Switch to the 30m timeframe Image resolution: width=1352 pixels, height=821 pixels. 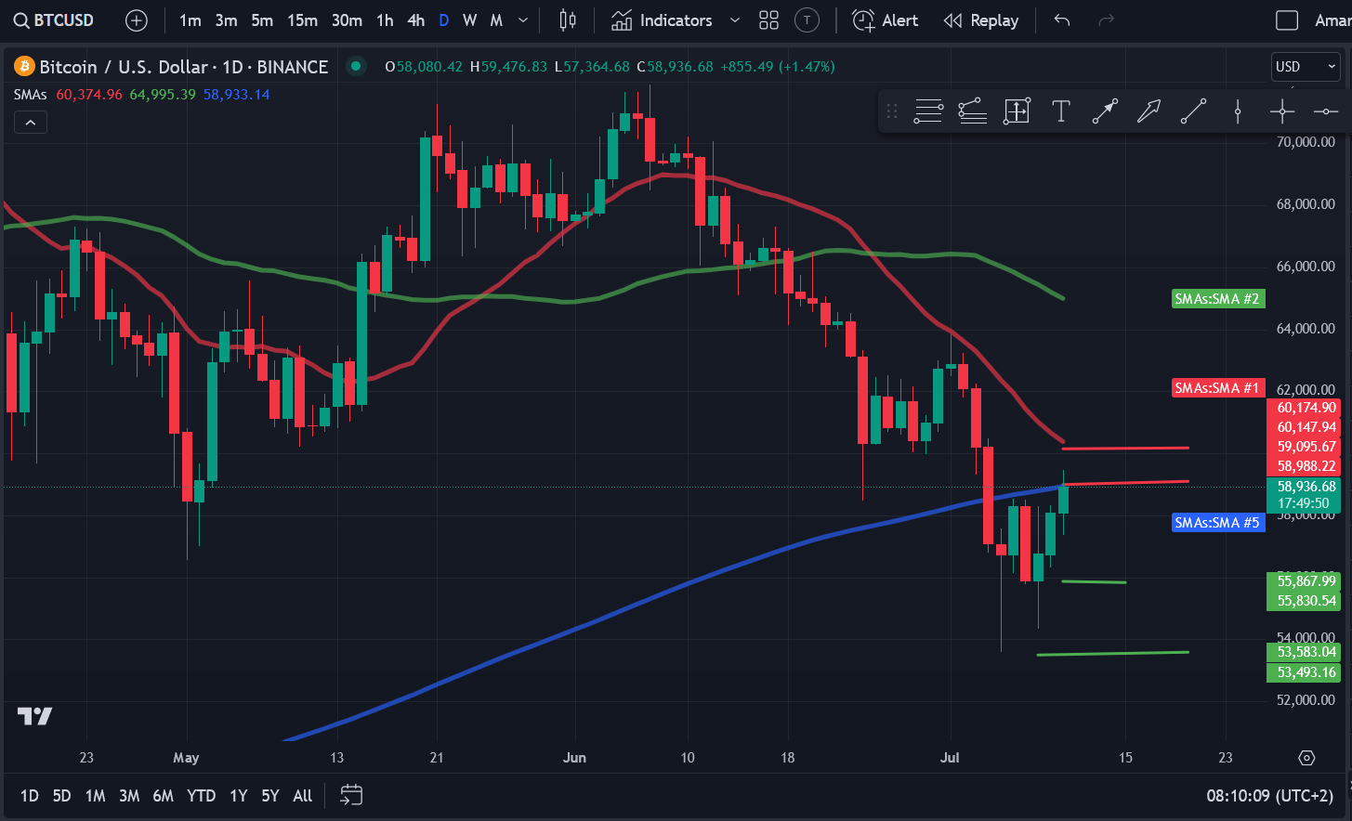(347, 20)
